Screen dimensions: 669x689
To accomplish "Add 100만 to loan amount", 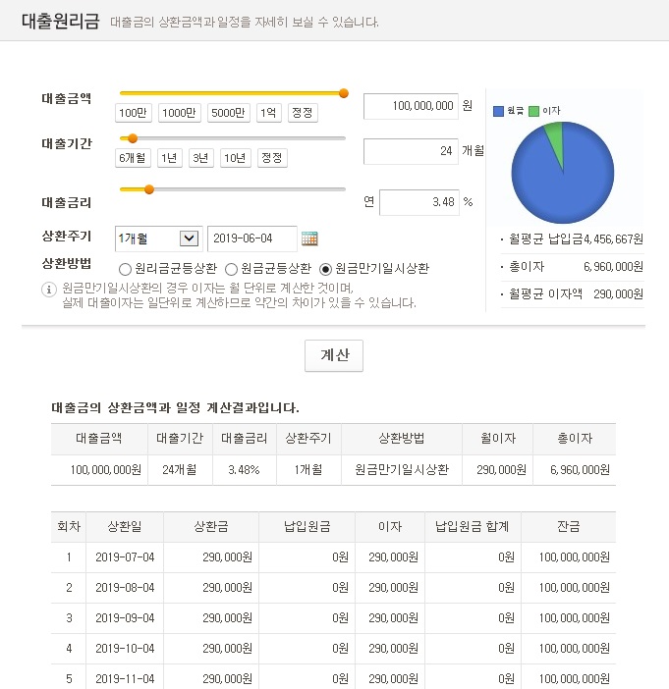I will point(134,113).
